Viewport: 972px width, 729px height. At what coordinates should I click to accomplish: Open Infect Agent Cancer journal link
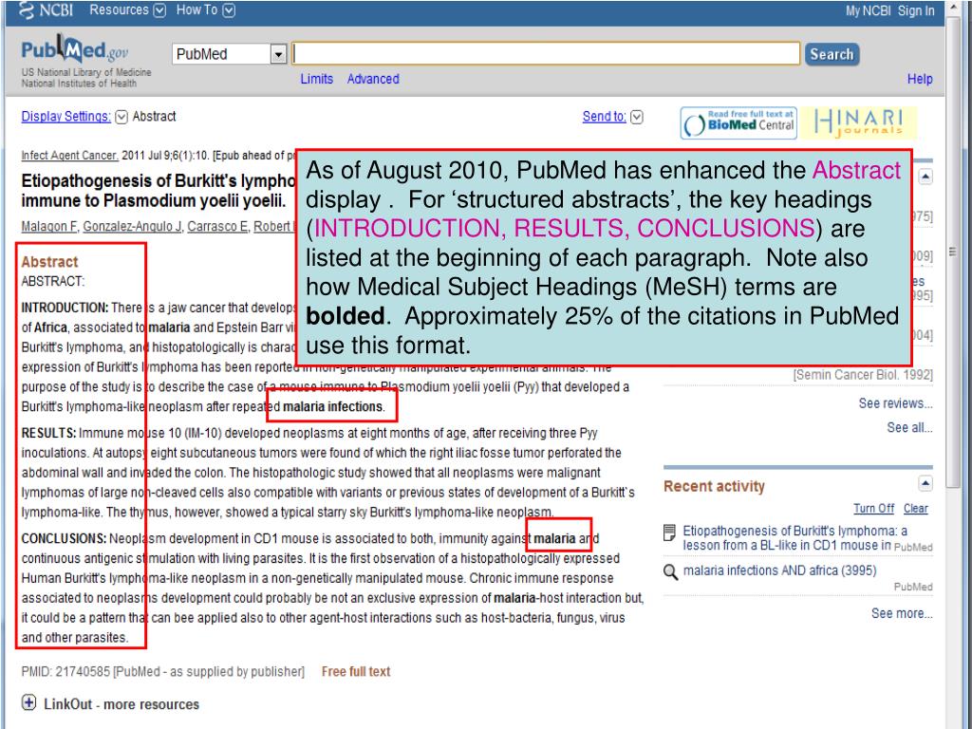pos(69,156)
